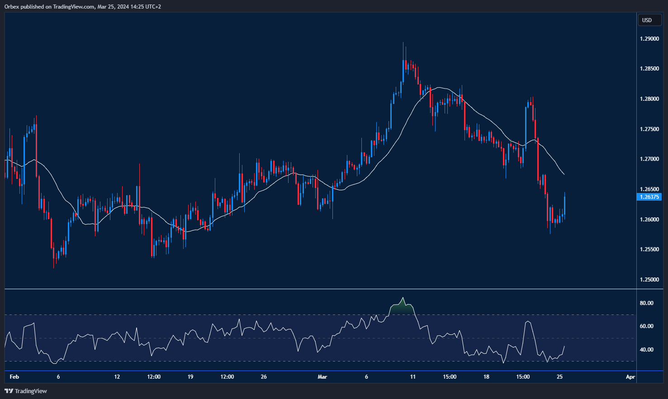Click the 1.27000 price scale label
Viewport: 668px width, 399px height.
[649, 159]
